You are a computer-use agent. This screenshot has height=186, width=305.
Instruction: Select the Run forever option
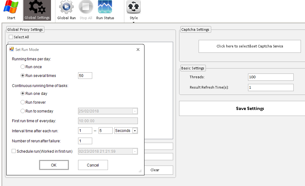(23, 102)
